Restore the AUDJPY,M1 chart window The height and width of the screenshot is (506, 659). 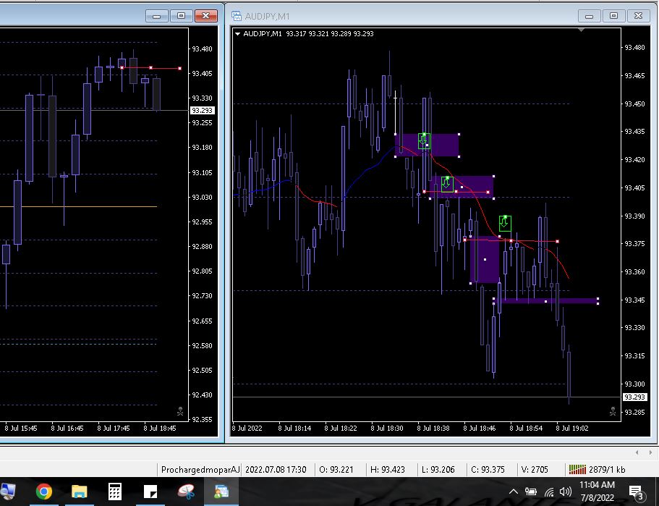[613, 15]
